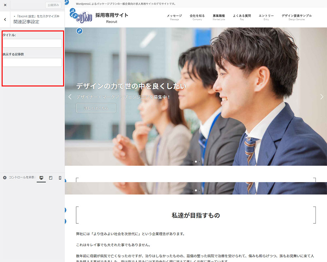Open the エントリー menu item
Image resolution: width=327 pixels, height=262 pixels.
266,17
